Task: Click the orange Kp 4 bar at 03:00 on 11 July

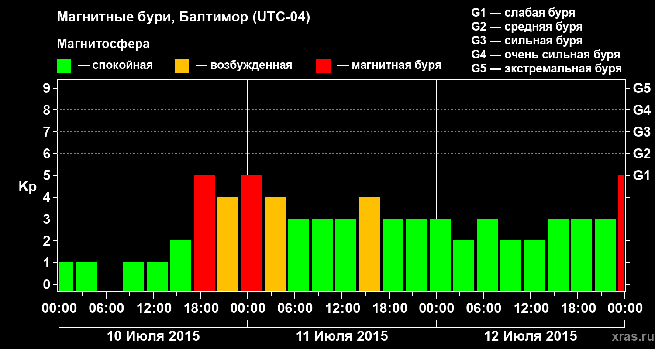Action: [275, 244]
